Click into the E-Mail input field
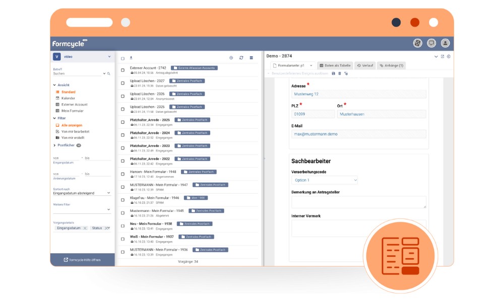 358,134
